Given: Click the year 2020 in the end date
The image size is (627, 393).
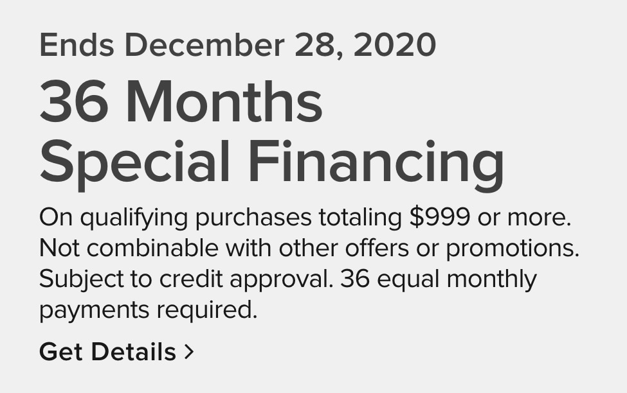Looking at the screenshot, I should (394, 44).
